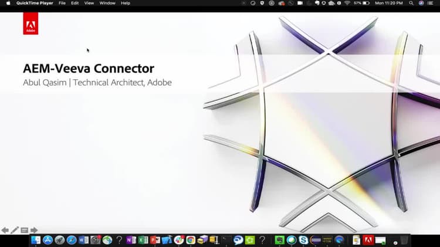Open the File menu
This screenshot has height=247, width=440.
click(x=62, y=3)
